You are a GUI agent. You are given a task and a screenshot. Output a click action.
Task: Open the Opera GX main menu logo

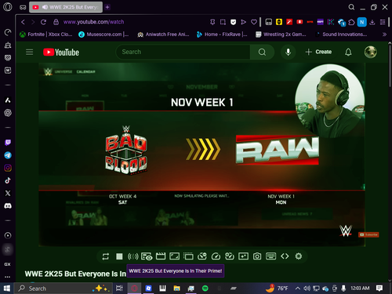point(8,7)
